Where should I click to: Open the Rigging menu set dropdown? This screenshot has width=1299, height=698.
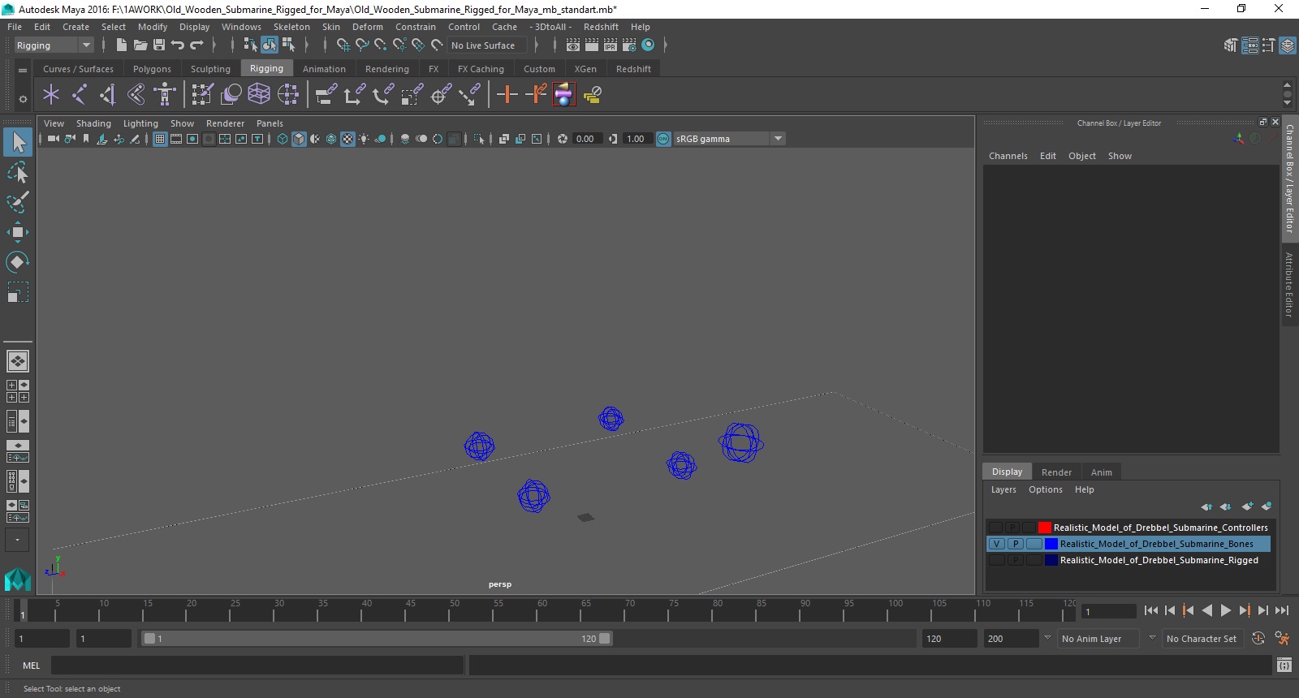tap(54, 45)
